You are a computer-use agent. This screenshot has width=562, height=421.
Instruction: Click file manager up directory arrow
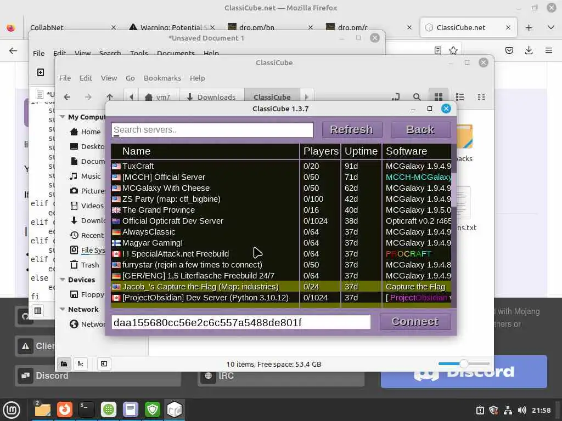tap(110, 97)
